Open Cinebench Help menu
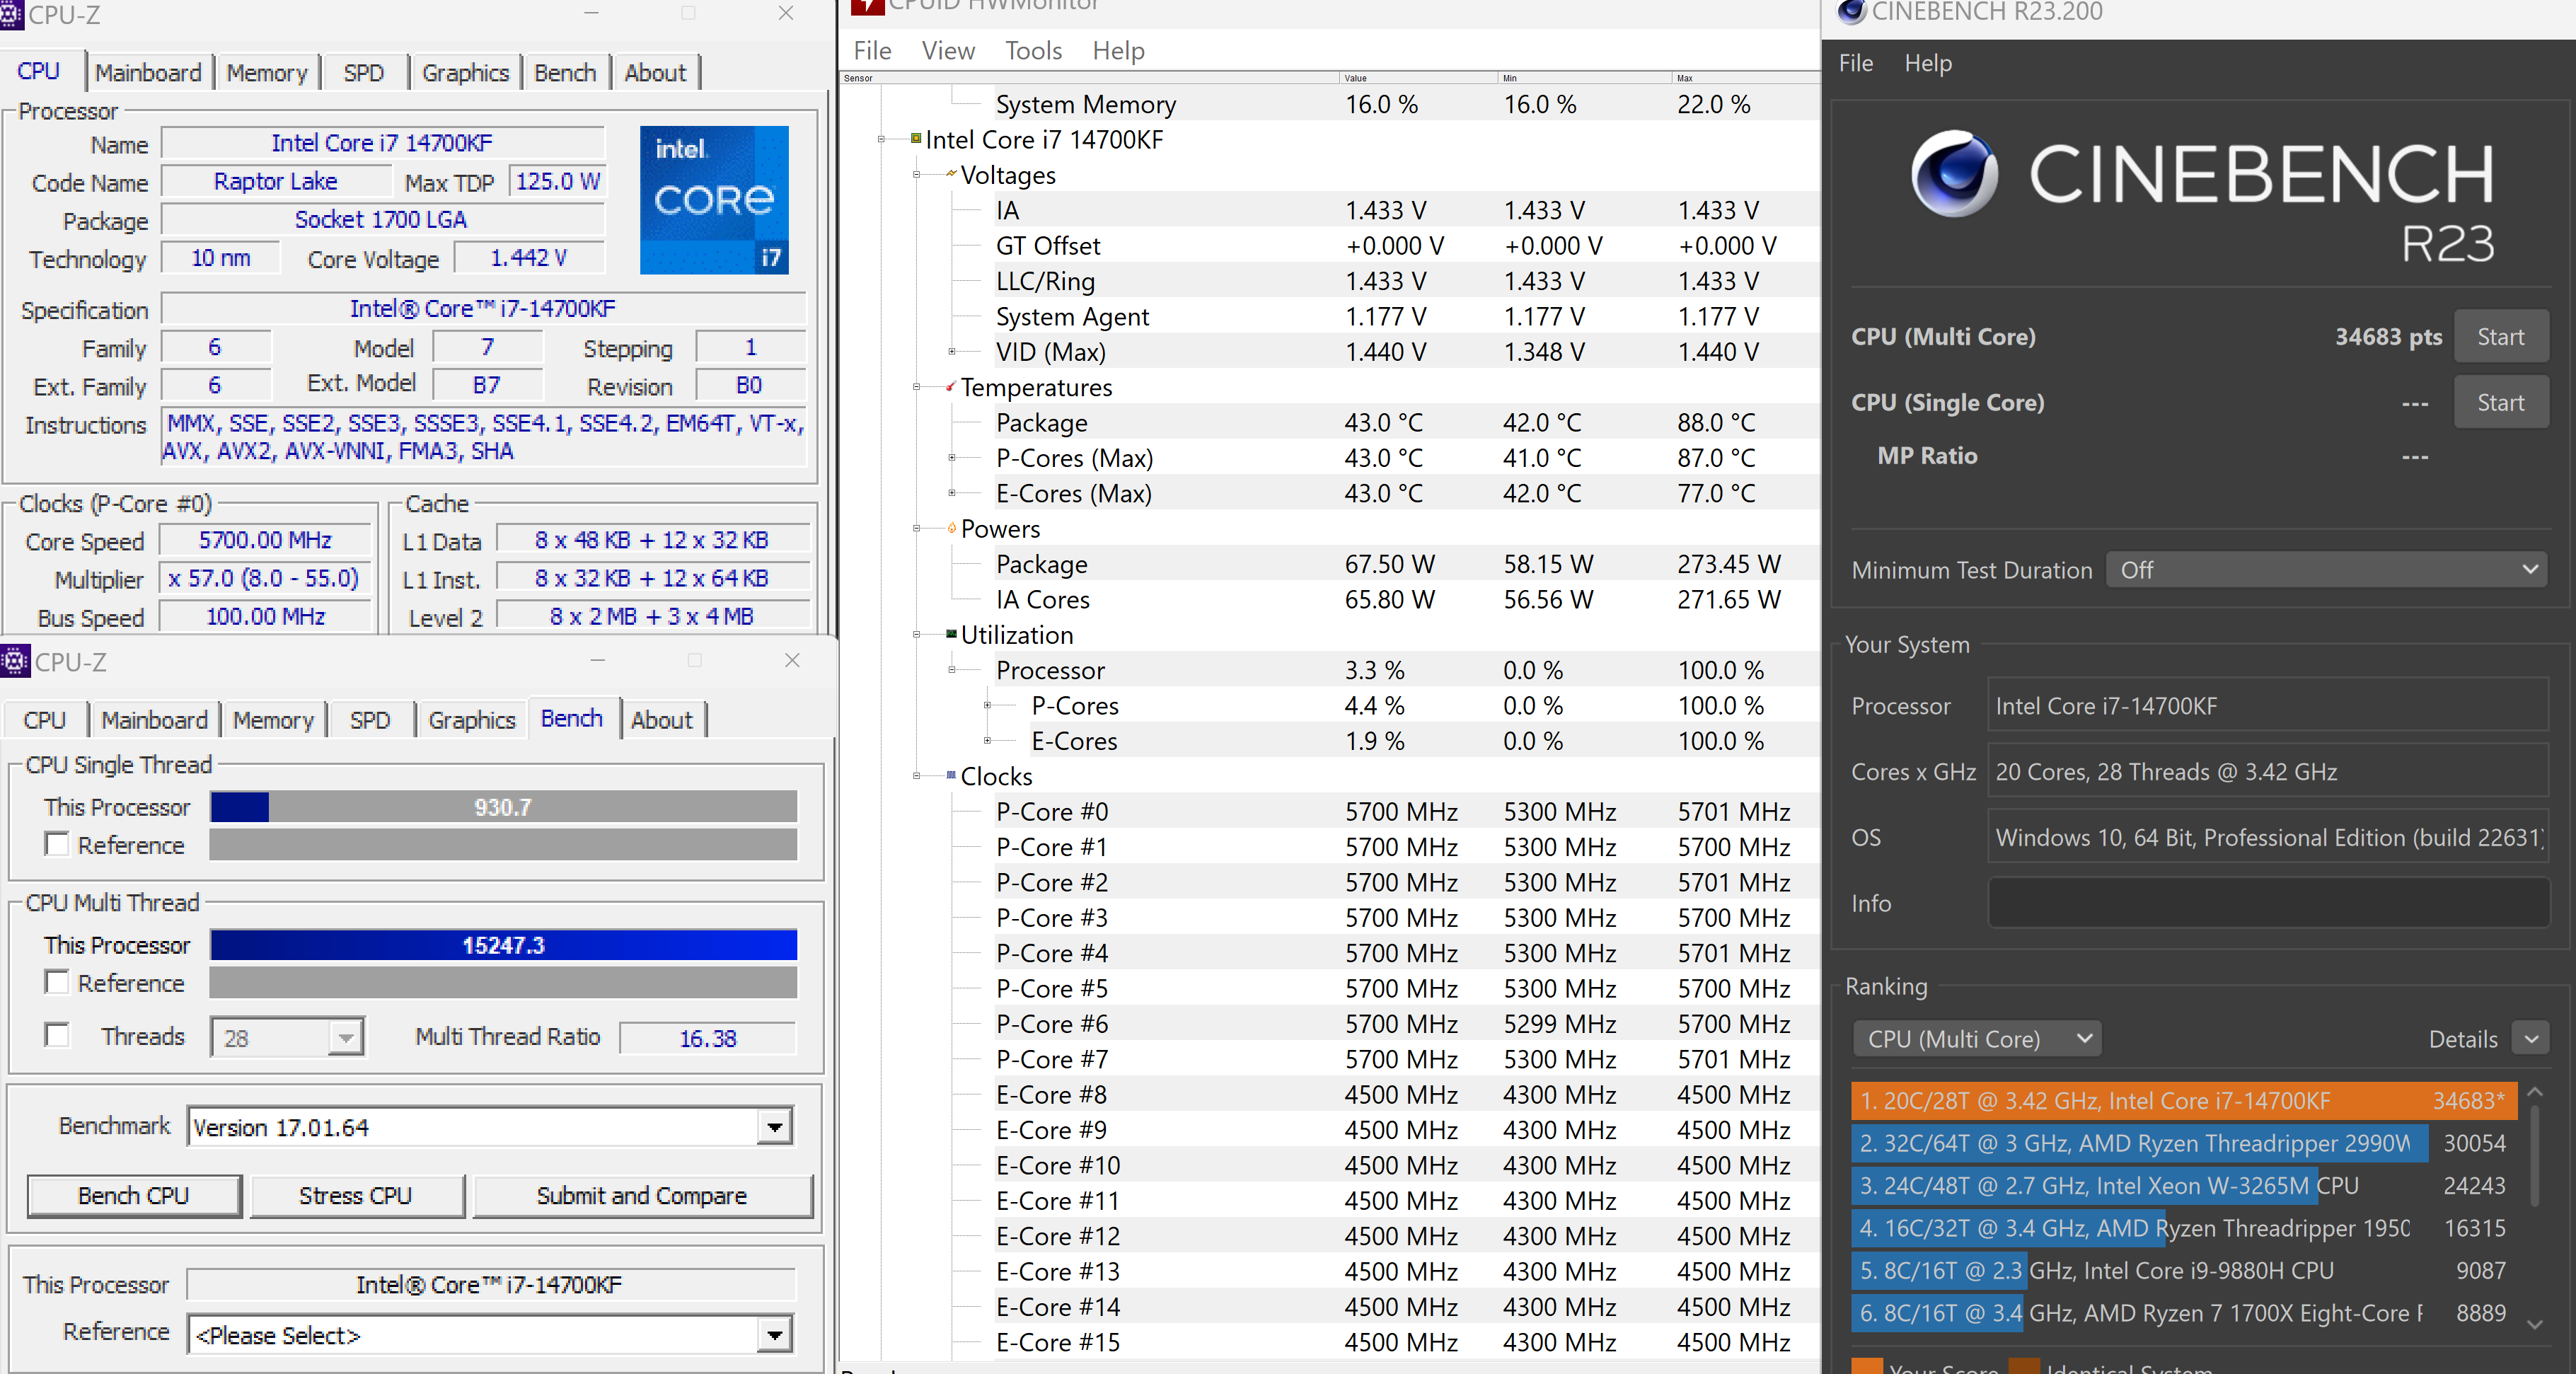 coord(1927,63)
